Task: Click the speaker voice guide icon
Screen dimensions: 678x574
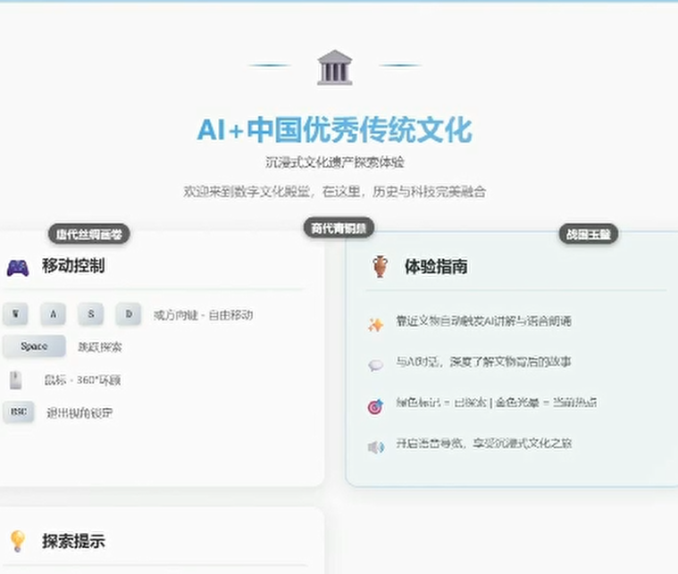Action: 375,446
